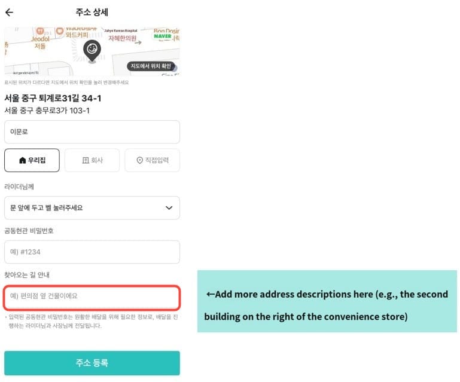
Task: Click the location pin marker on map
Action: tap(92, 50)
